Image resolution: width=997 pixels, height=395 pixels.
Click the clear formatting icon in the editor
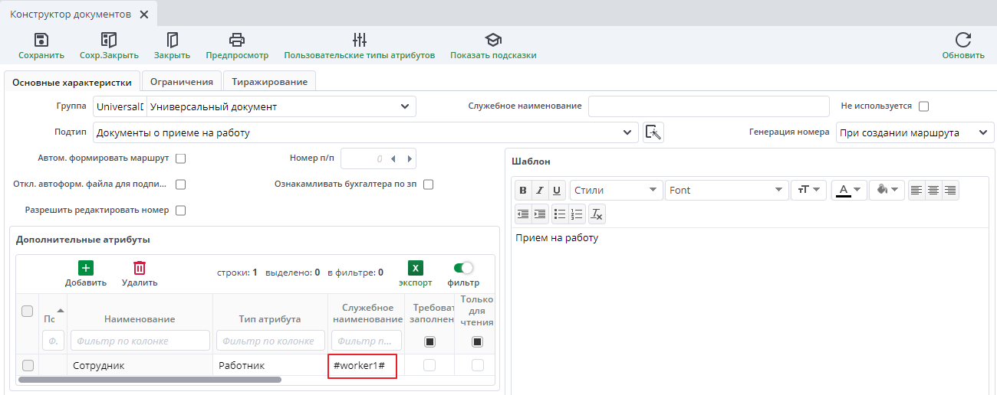click(597, 214)
